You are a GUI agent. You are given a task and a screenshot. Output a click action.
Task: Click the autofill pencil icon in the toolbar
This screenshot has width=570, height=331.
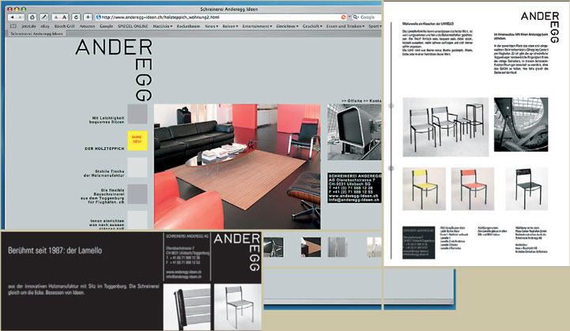click(x=44, y=17)
